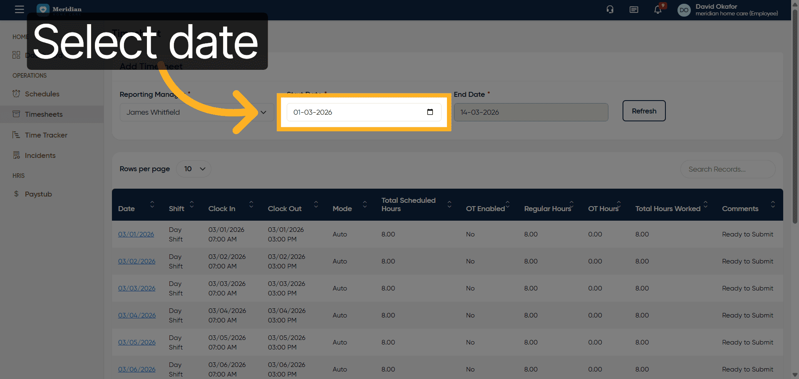Click the Search Records field
Screen dimensions: 799x379
(x=727, y=169)
